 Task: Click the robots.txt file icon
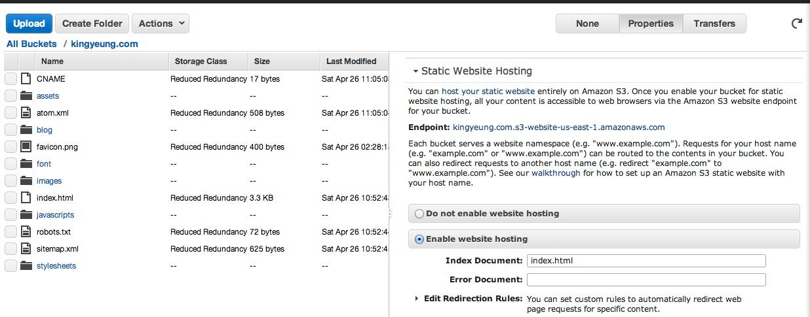coord(26,231)
